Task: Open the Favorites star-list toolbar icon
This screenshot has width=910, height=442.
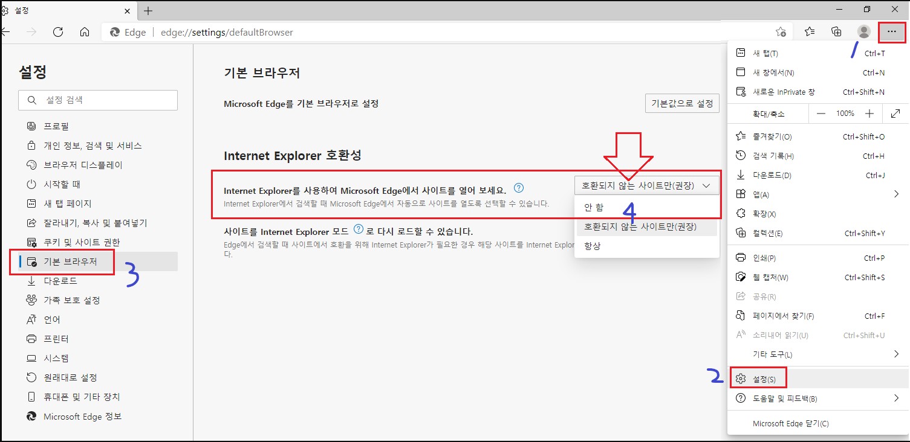Action: coord(810,32)
